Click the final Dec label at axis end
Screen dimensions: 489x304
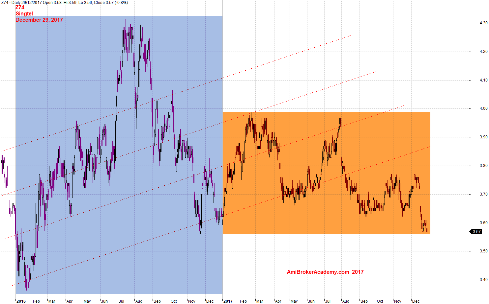(416, 301)
